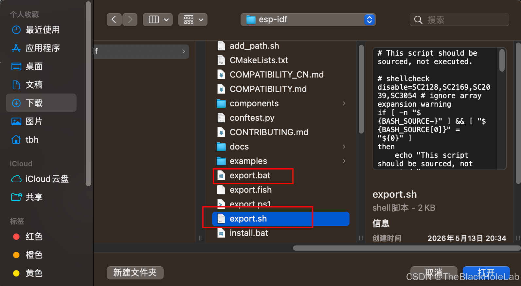Select the add_path.sh file
This screenshot has height=286, width=521.
coord(281,46)
